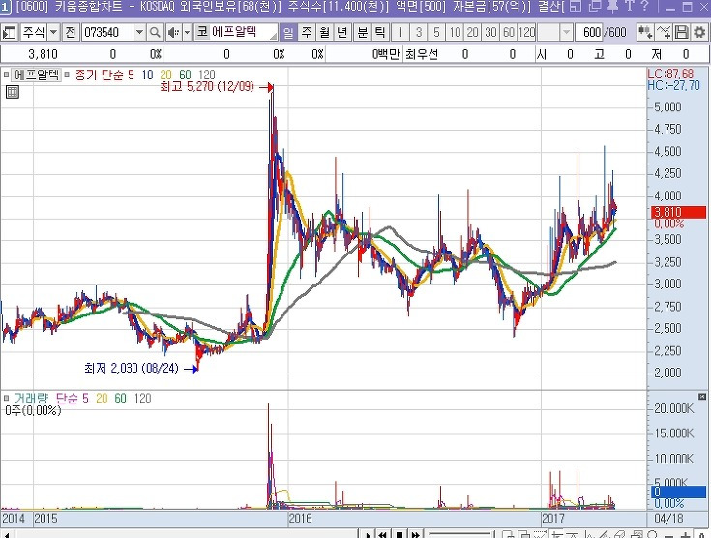
Task: Click the rewind button in bottom bar
Action: 383,535
